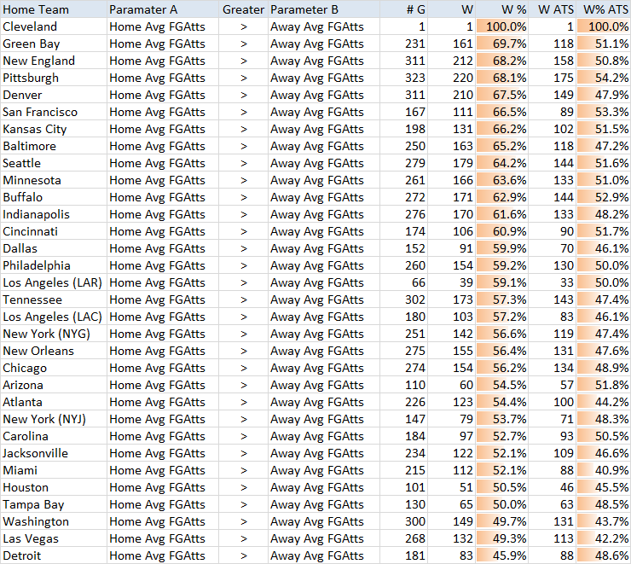Select Pittsburgh's 68.1% win percentage cell
This screenshot has height=564, width=631.
501,78
